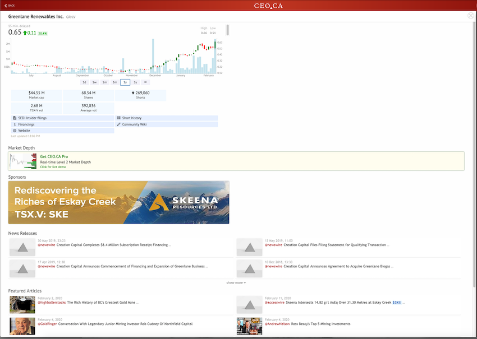Click the Market Depth chart icon
Screen dimensions: 477x339
(x=24, y=161)
